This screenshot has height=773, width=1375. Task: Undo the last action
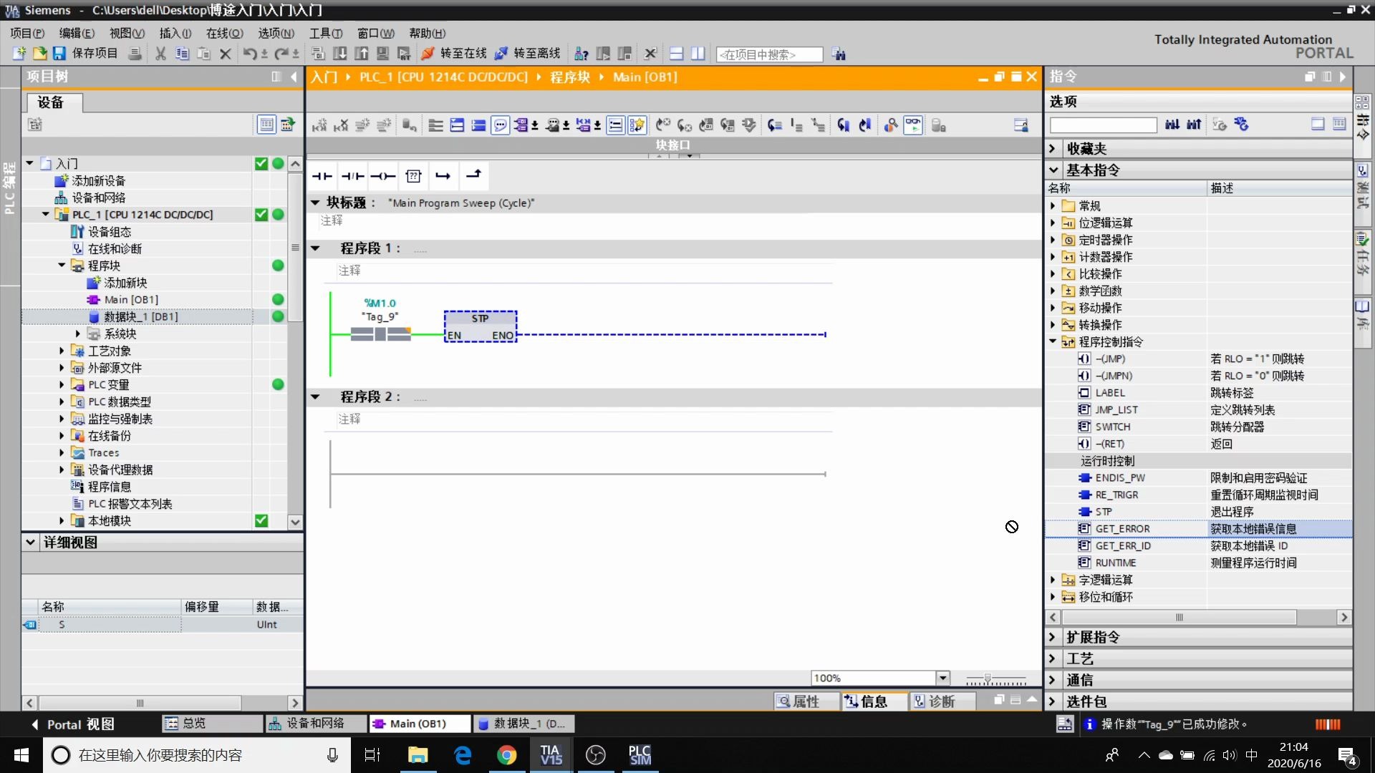(250, 54)
